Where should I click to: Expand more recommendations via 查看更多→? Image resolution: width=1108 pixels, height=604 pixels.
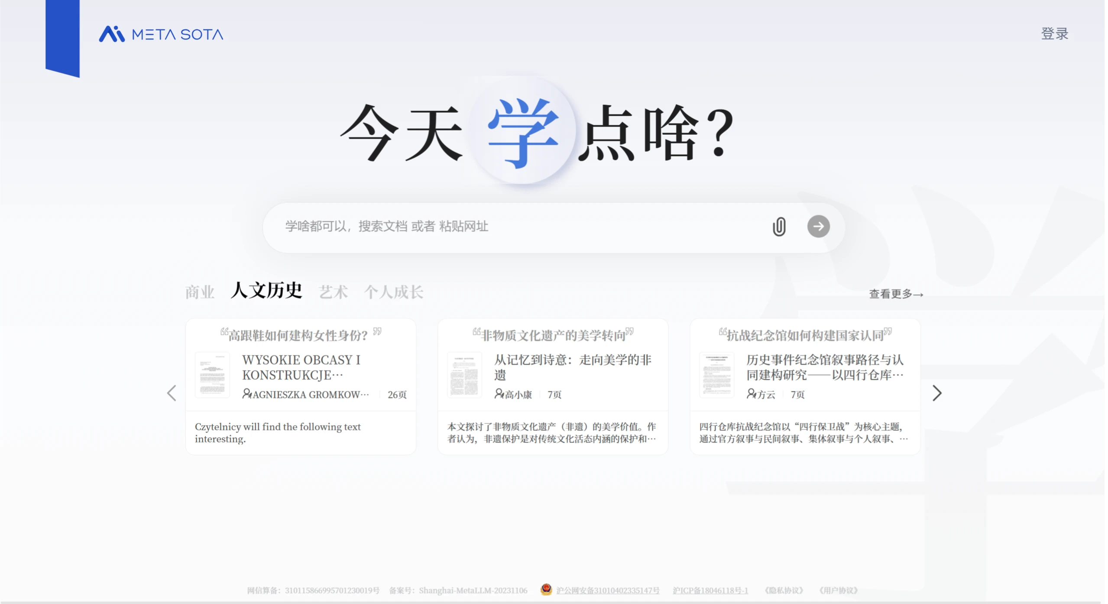tap(895, 294)
